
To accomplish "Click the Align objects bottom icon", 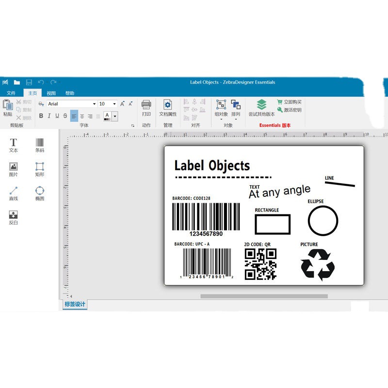I will click(203, 110).
